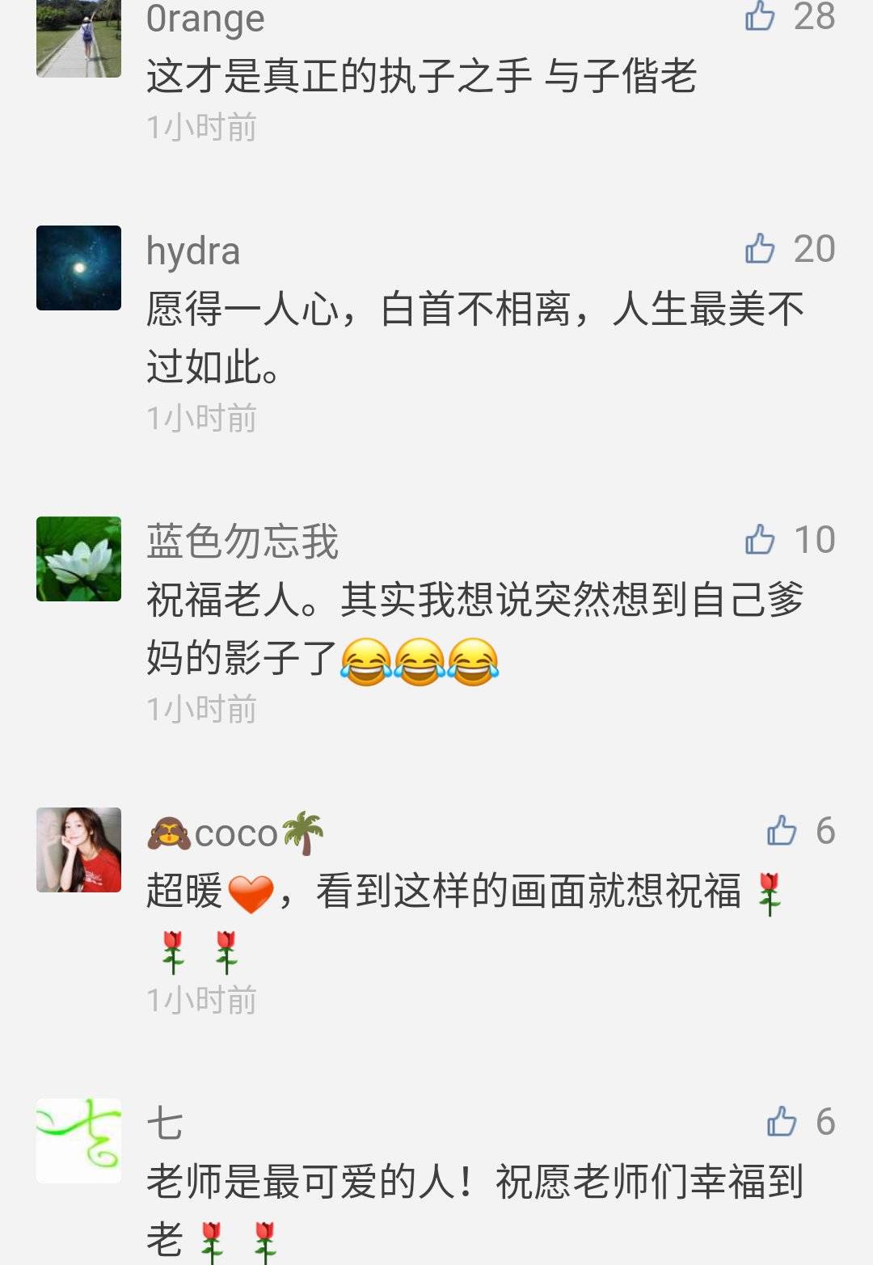Tap the username 蓝色勿忘我
The image size is (873, 1265).
click(x=242, y=541)
